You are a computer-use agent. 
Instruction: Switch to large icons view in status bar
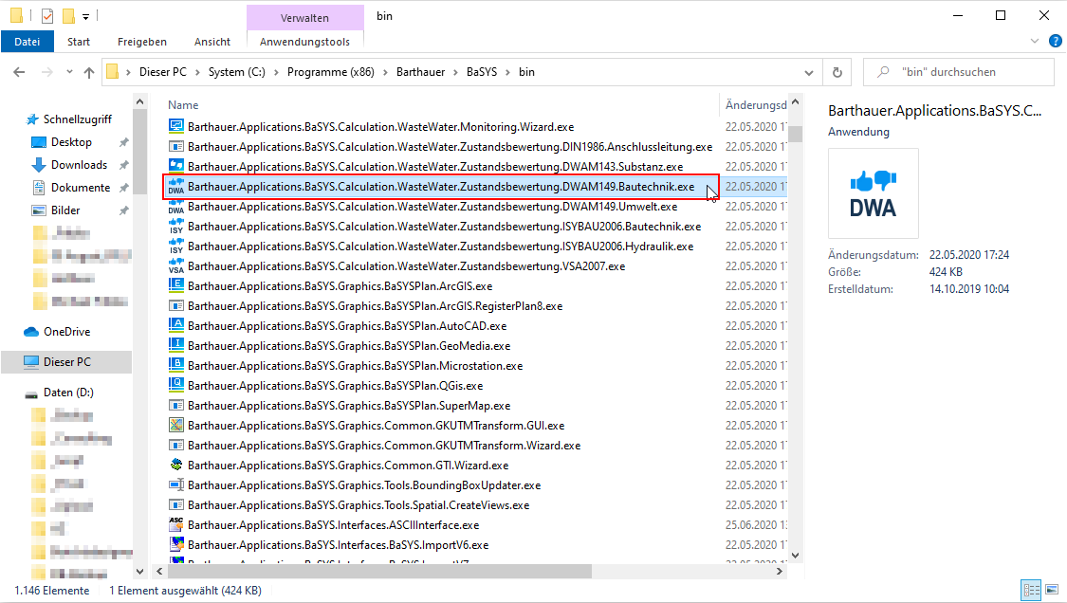pos(1050,591)
